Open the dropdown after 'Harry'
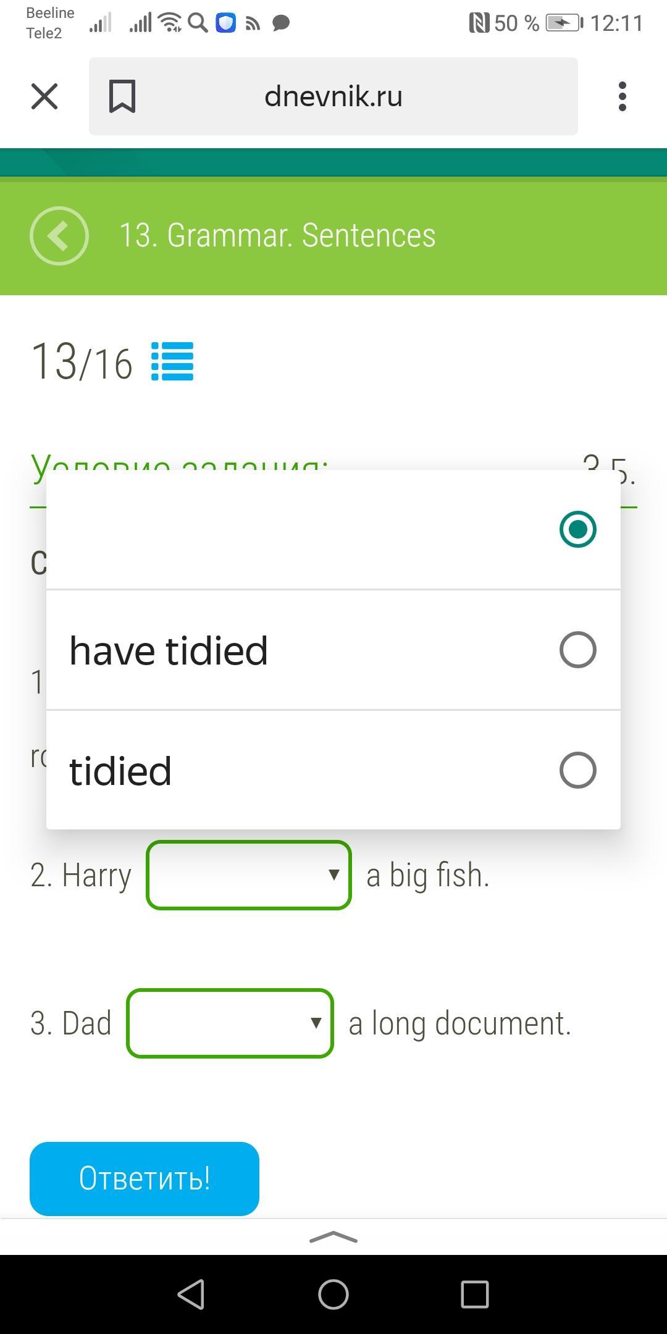Image resolution: width=667 pixels, height=1334 pixels. tap(249, 875)
